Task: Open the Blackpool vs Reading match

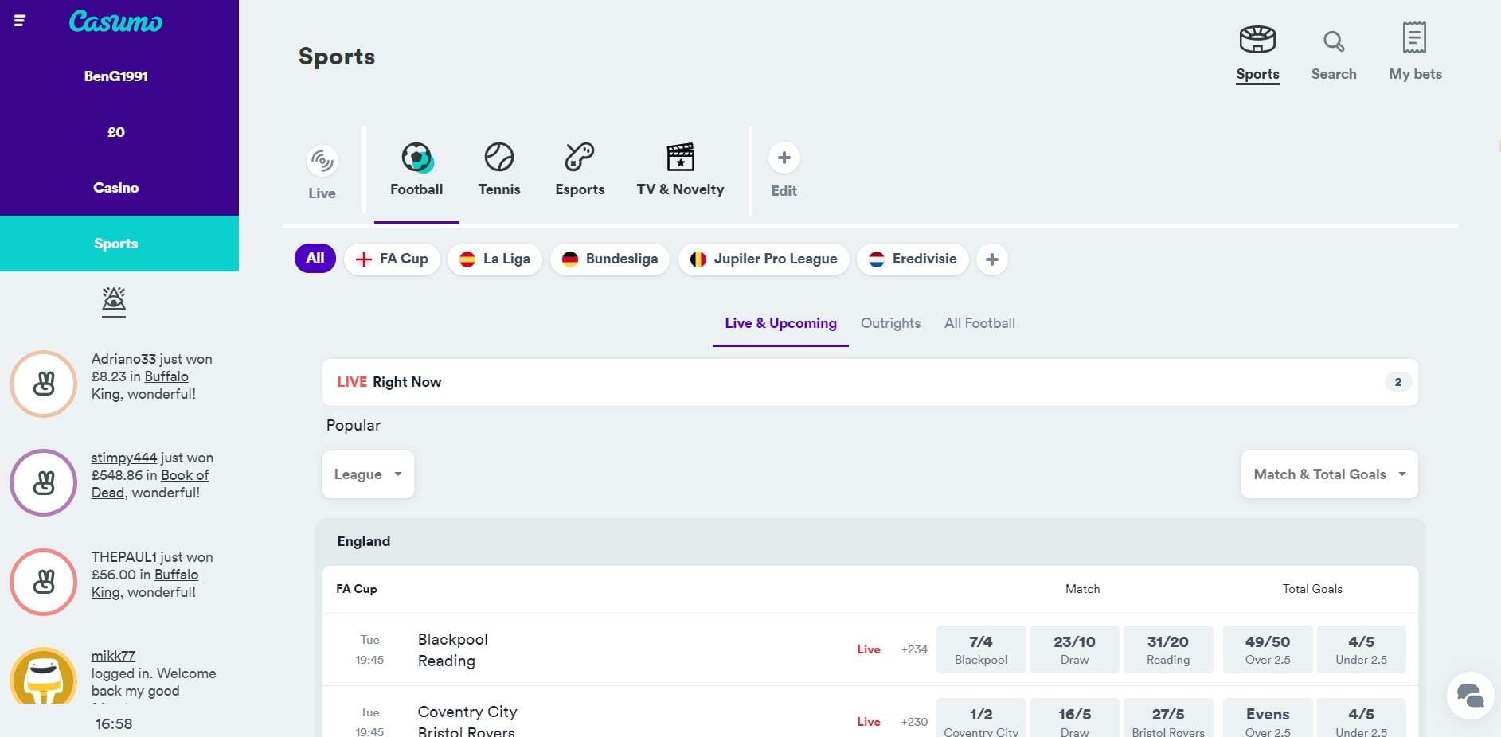Action: 453,650
